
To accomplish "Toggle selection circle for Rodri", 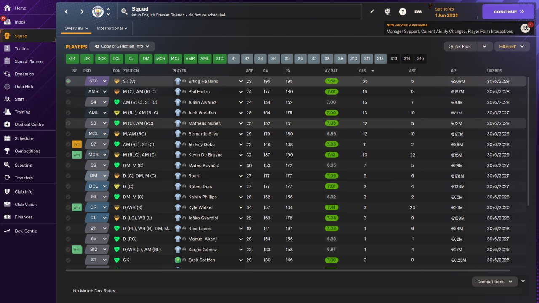I will 68,176.
